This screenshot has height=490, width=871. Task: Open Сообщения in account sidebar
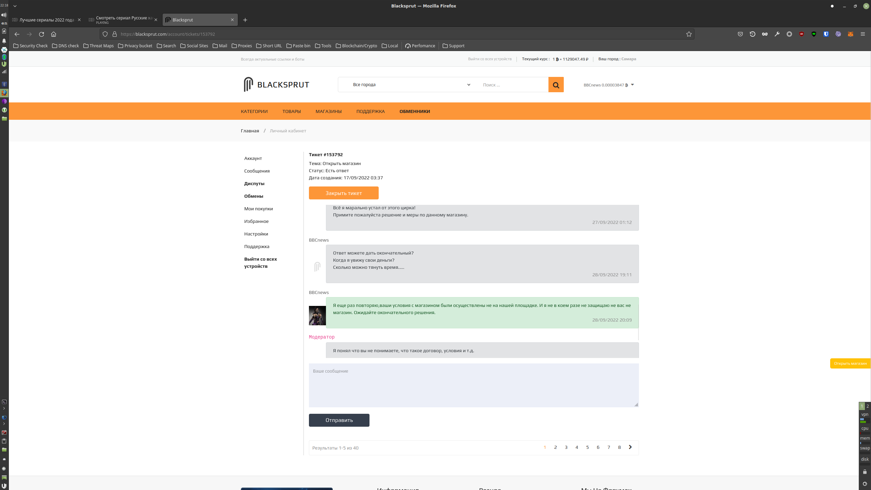257,171
